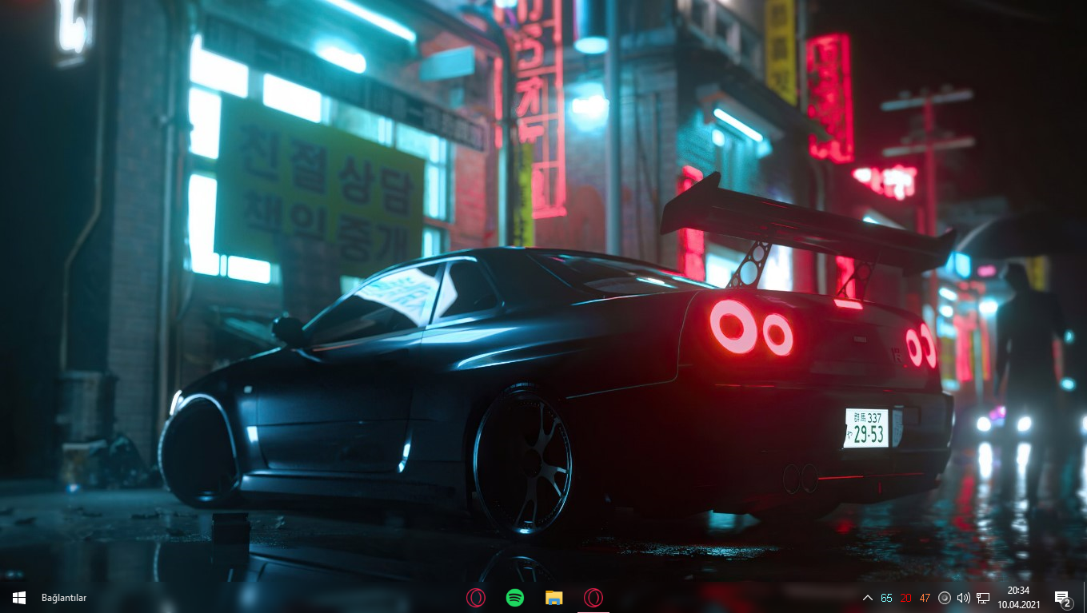The width and height of the screenshot is (1087, 613).
Task: Open Spotify from the taskbar
Action: coord(515,597)
